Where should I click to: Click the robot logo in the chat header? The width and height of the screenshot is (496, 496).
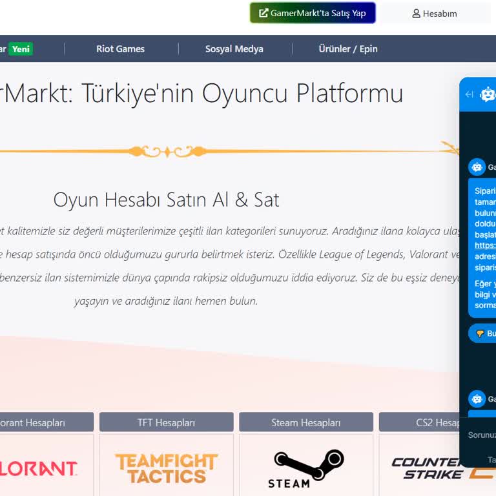coord(488,94)
